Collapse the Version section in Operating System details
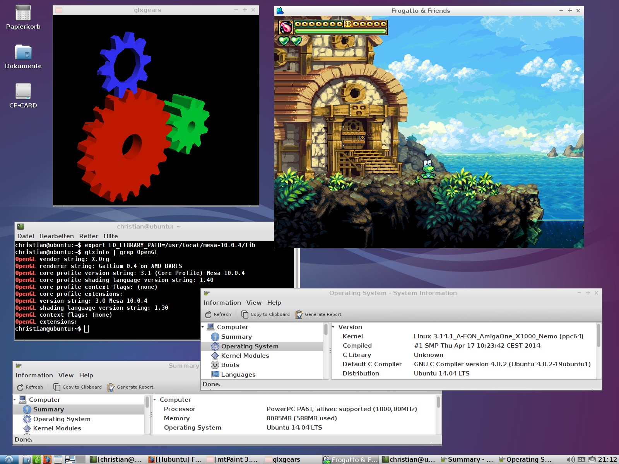Screen dimensions: 619x464 click(333, 327)
